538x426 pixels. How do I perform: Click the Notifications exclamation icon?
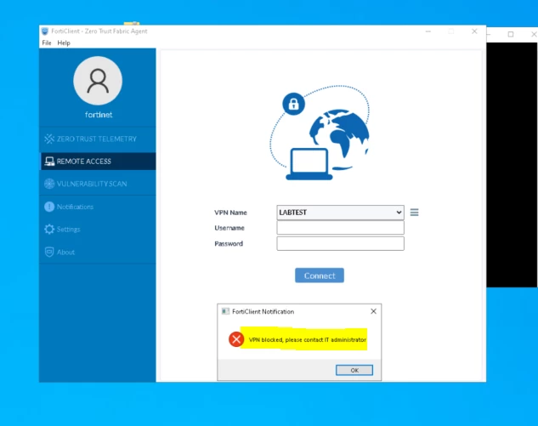49,207
